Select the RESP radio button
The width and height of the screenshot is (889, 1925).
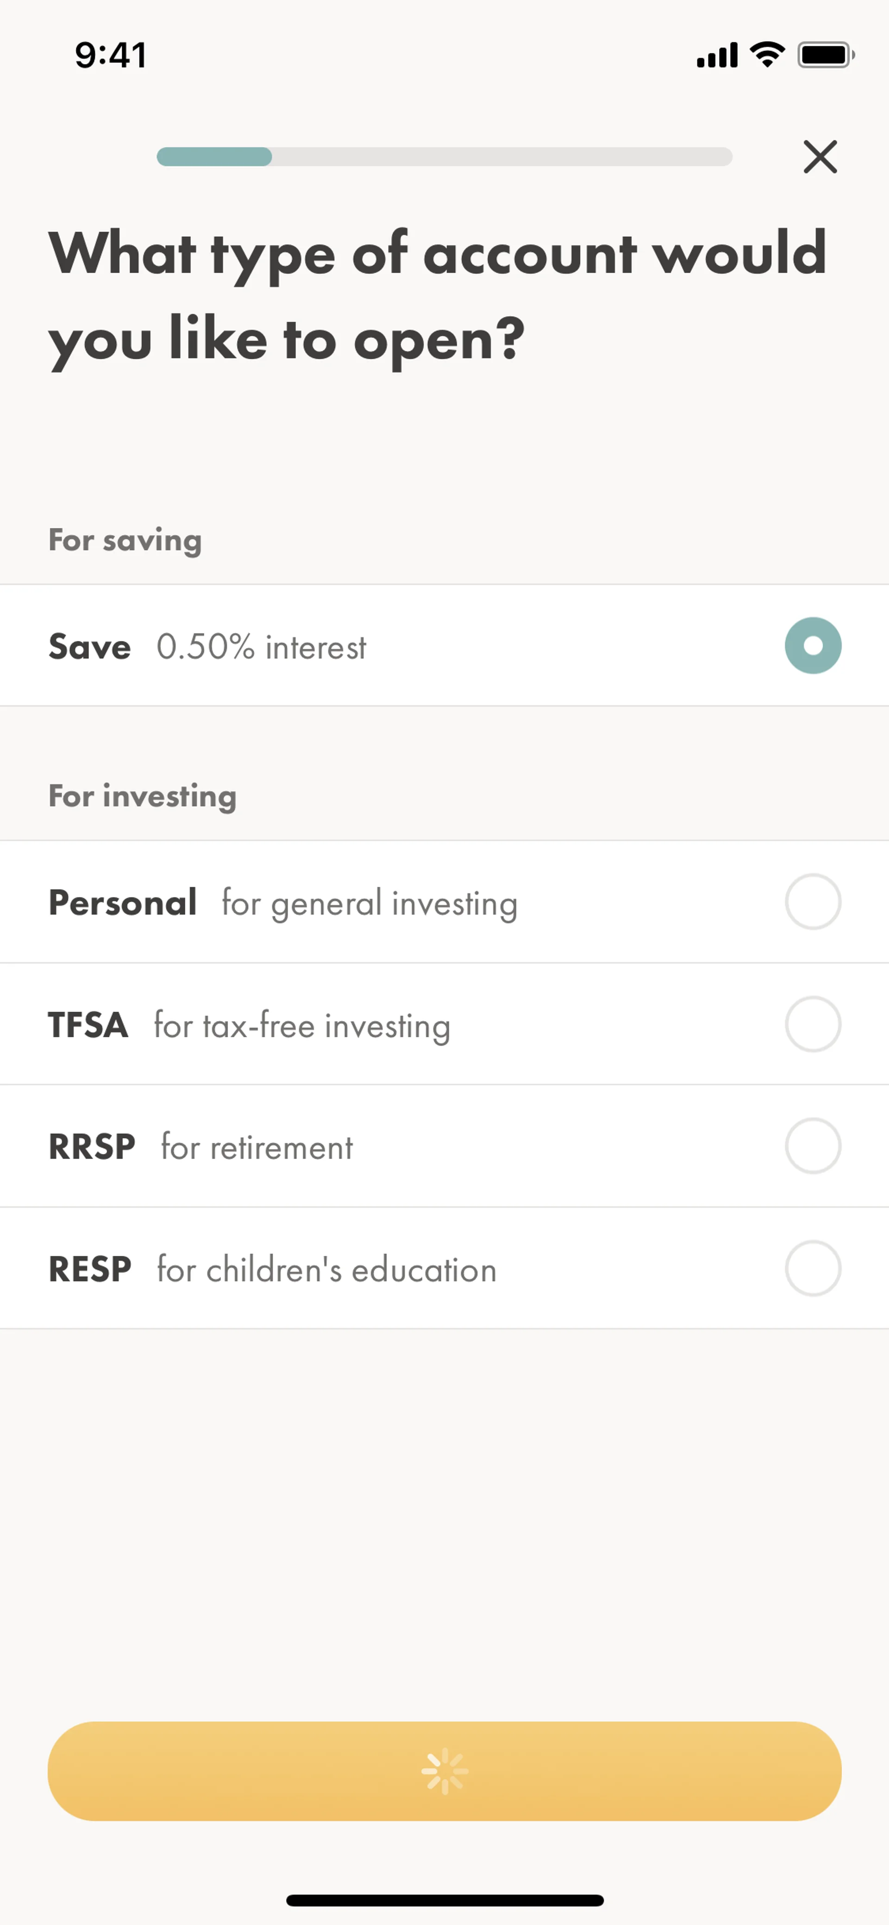click(813, 1268)
